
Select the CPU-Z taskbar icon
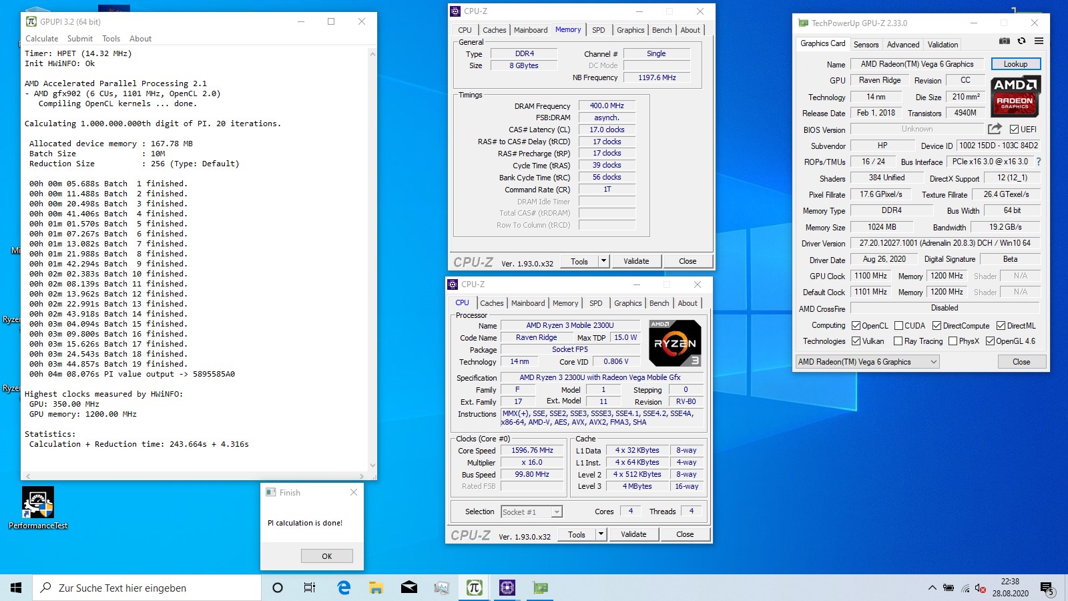pyautogui.click(x=507, y=588)
